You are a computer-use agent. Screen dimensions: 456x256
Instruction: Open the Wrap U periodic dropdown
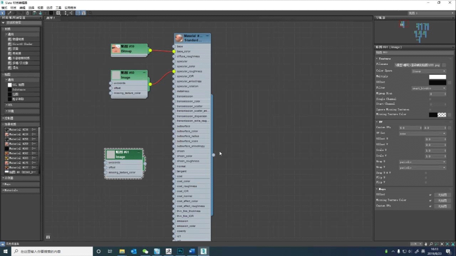pyautogui.click(x=423, y=162)
